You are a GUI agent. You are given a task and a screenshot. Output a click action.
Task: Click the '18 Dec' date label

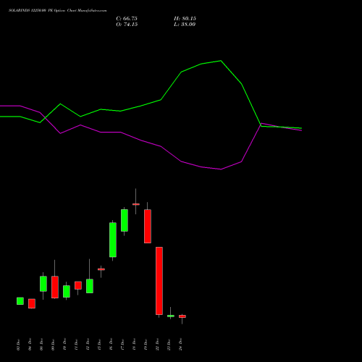[134, 345]
